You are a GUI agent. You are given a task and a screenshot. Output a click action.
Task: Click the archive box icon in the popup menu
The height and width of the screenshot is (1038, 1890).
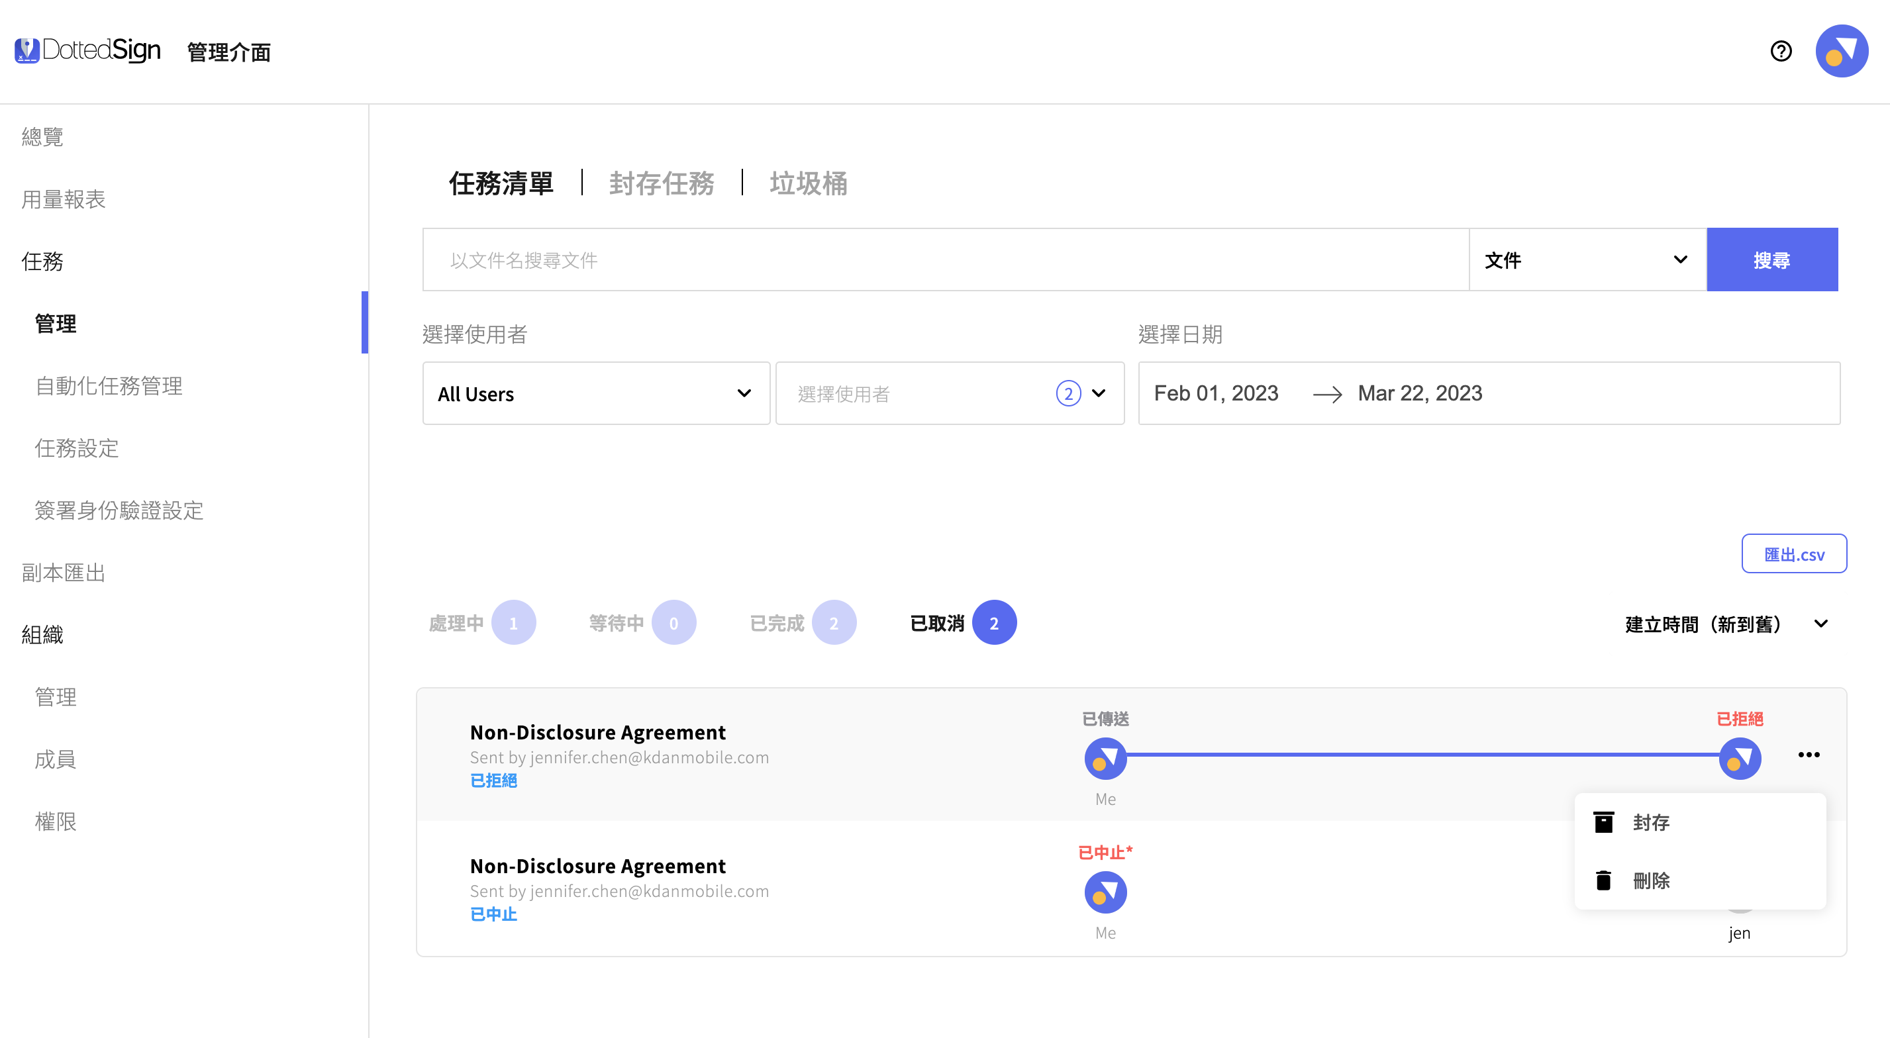tap(1604, 822)
